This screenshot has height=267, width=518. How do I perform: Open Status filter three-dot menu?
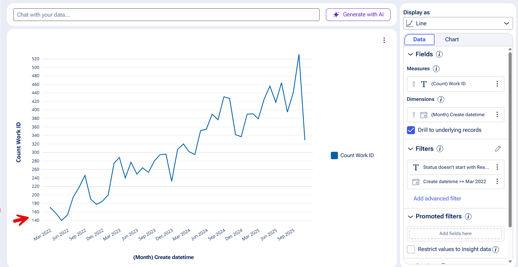pyautogui.click(x=497, y=167)
